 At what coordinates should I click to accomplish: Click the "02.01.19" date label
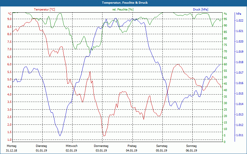pyautogui.click(x=71, y=151)
